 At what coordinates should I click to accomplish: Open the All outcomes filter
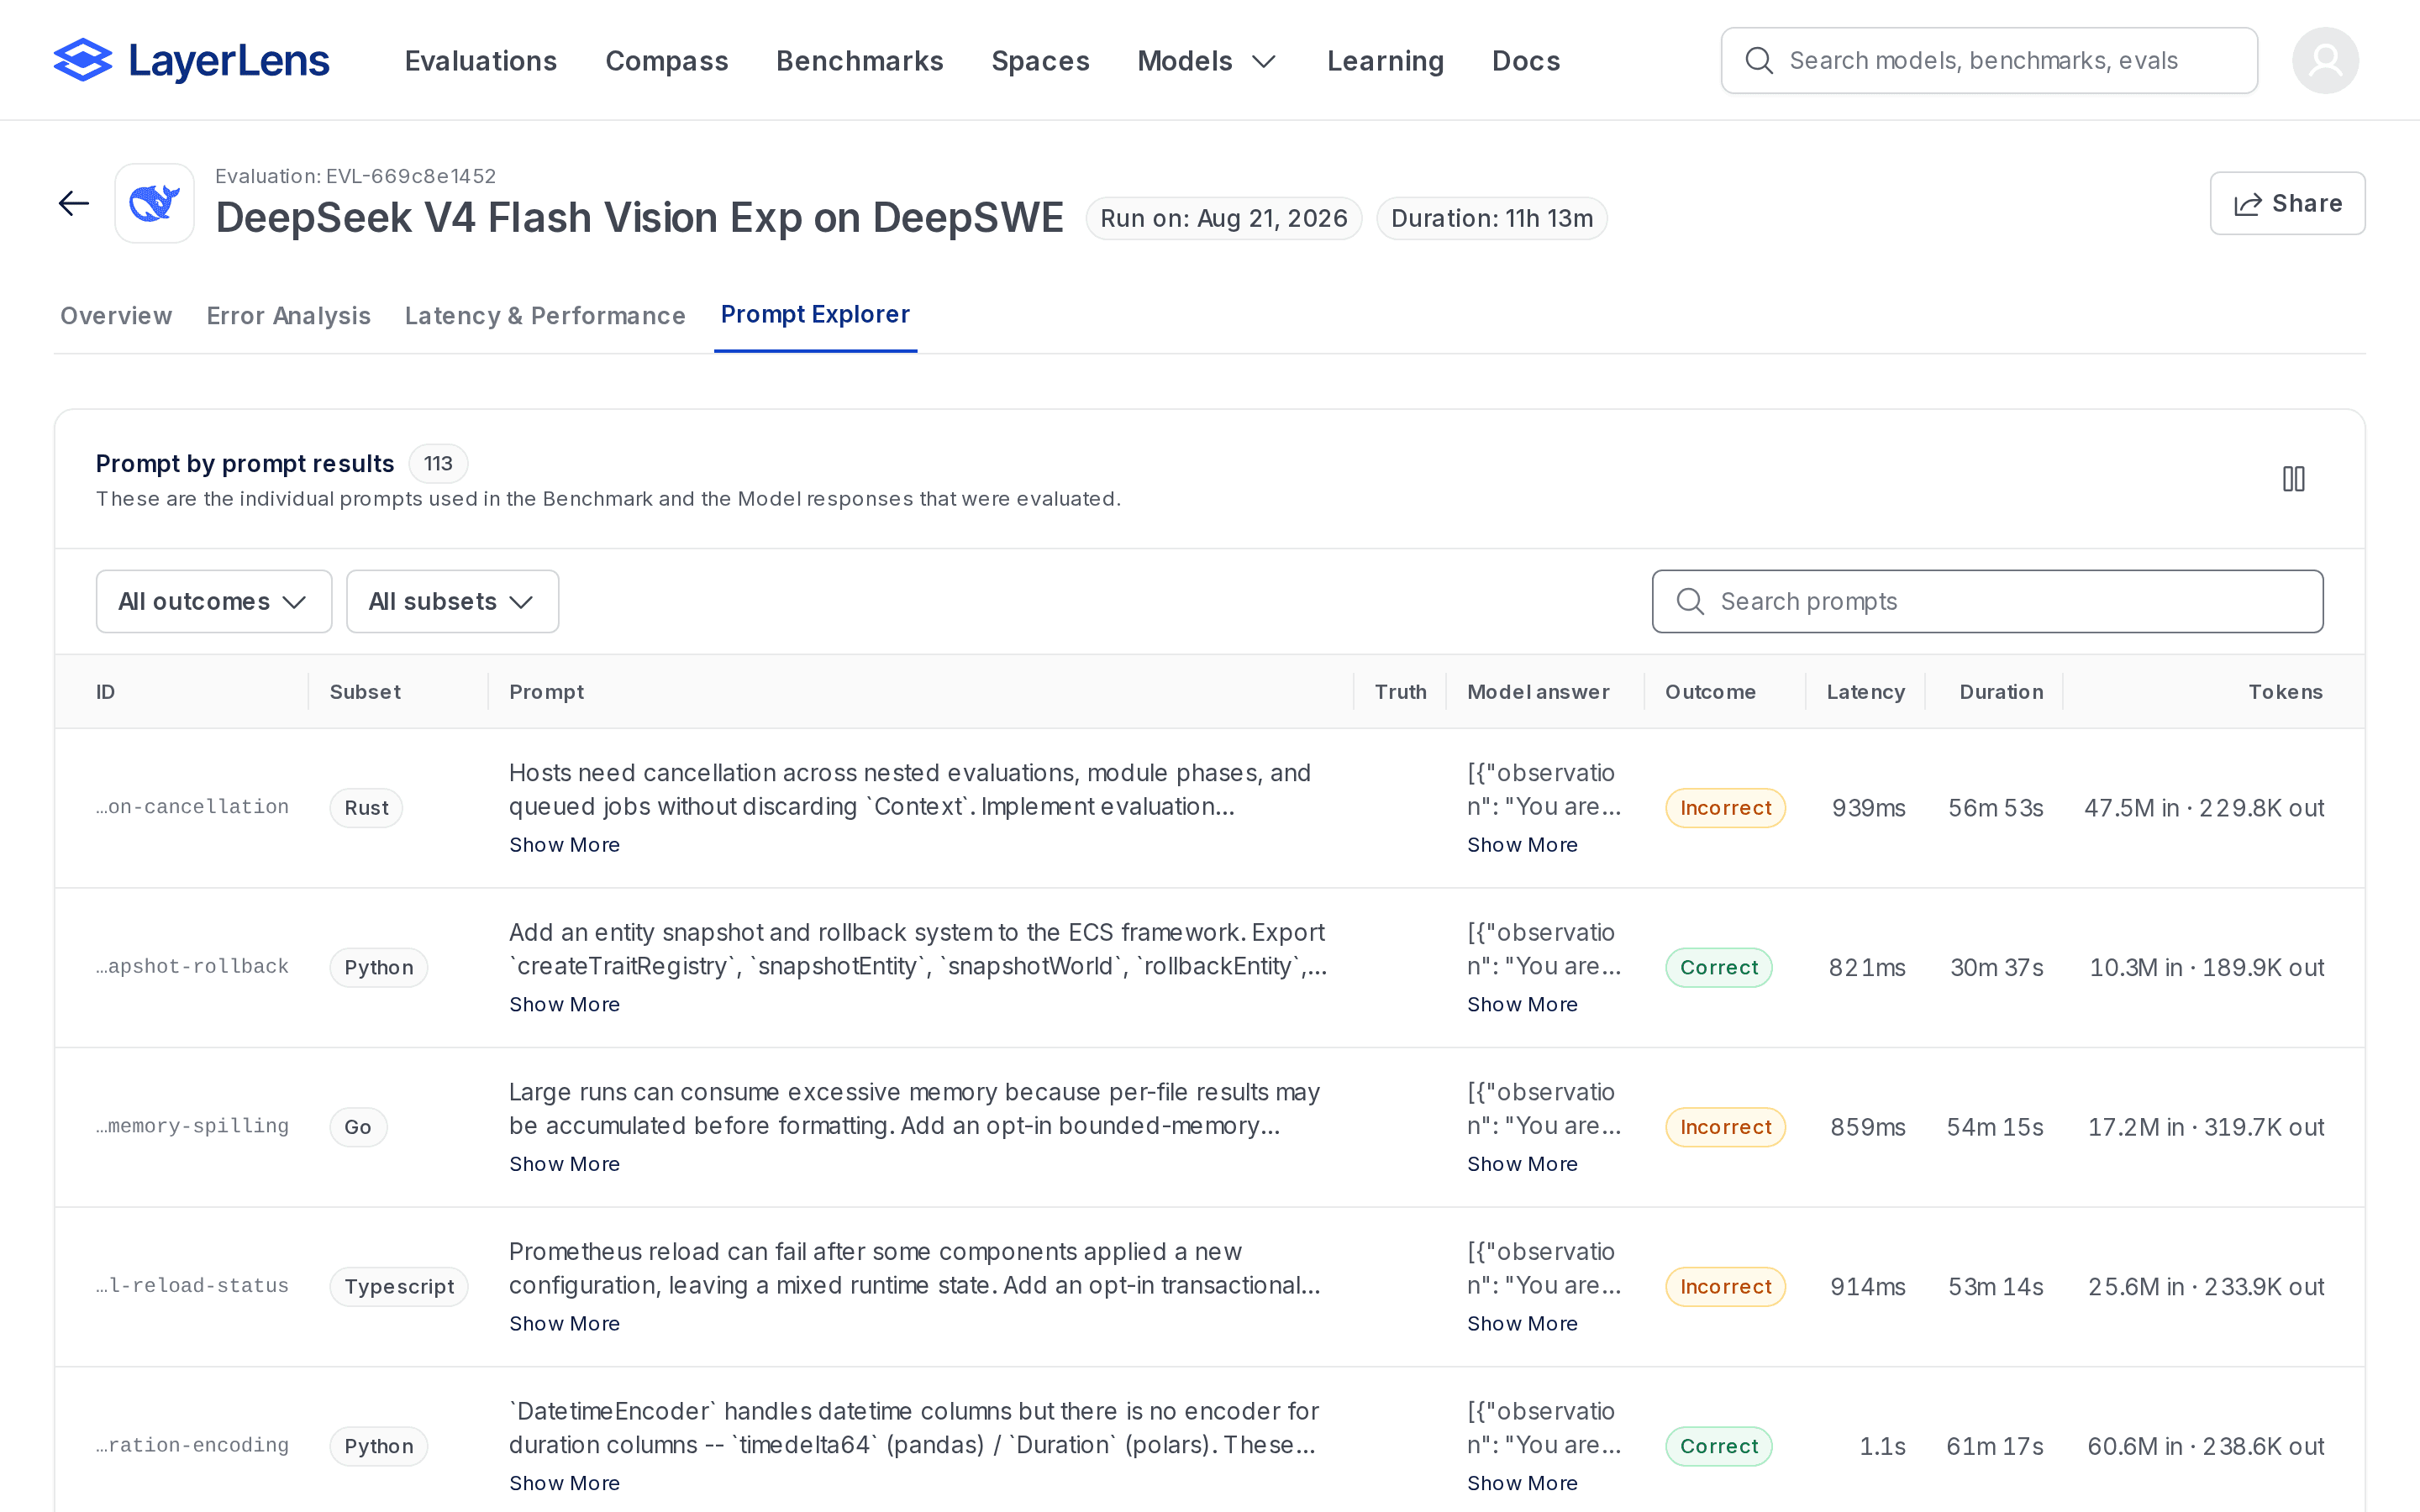pos(214,602)
